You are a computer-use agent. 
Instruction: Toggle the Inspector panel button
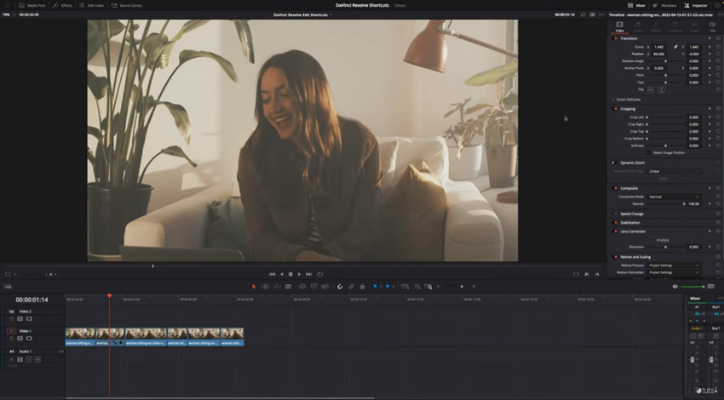click(x=696, y=6)
